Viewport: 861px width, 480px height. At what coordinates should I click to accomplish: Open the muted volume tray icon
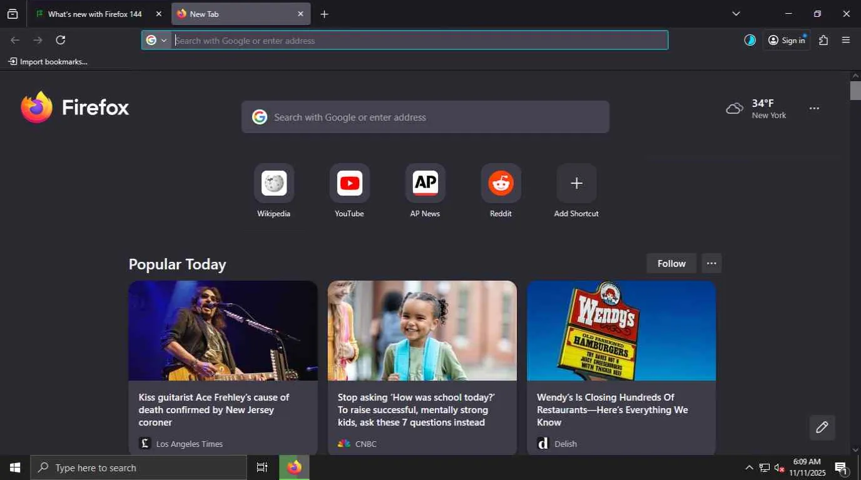tap(780, 467)
